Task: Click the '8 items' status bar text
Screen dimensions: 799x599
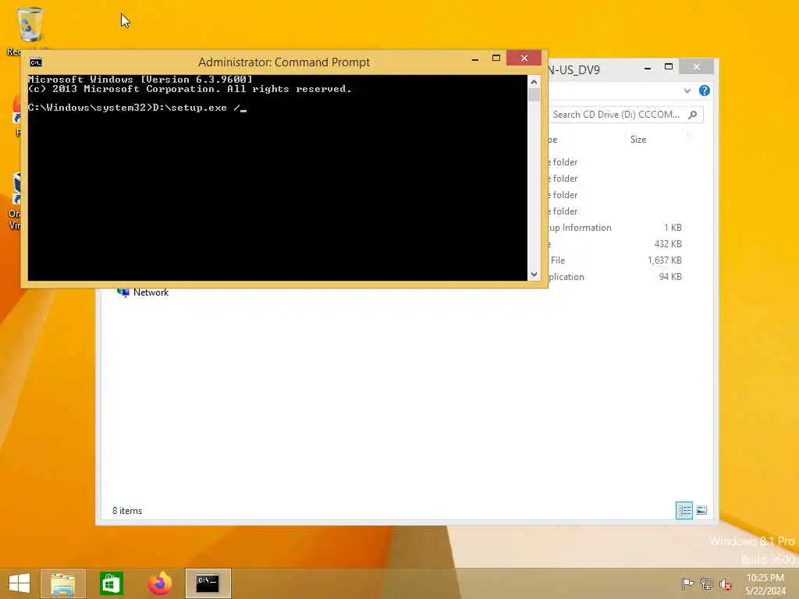Action: (x=127, y=511)
